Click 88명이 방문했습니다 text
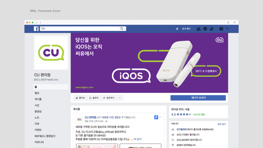Viewport: 263px width, 148px height. click(x=186, y=145)
